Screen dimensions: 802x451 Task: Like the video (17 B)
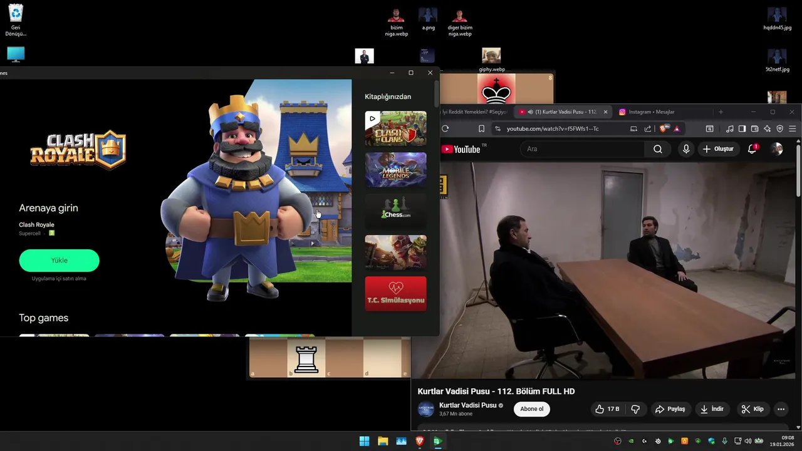(x=607, y=409)
